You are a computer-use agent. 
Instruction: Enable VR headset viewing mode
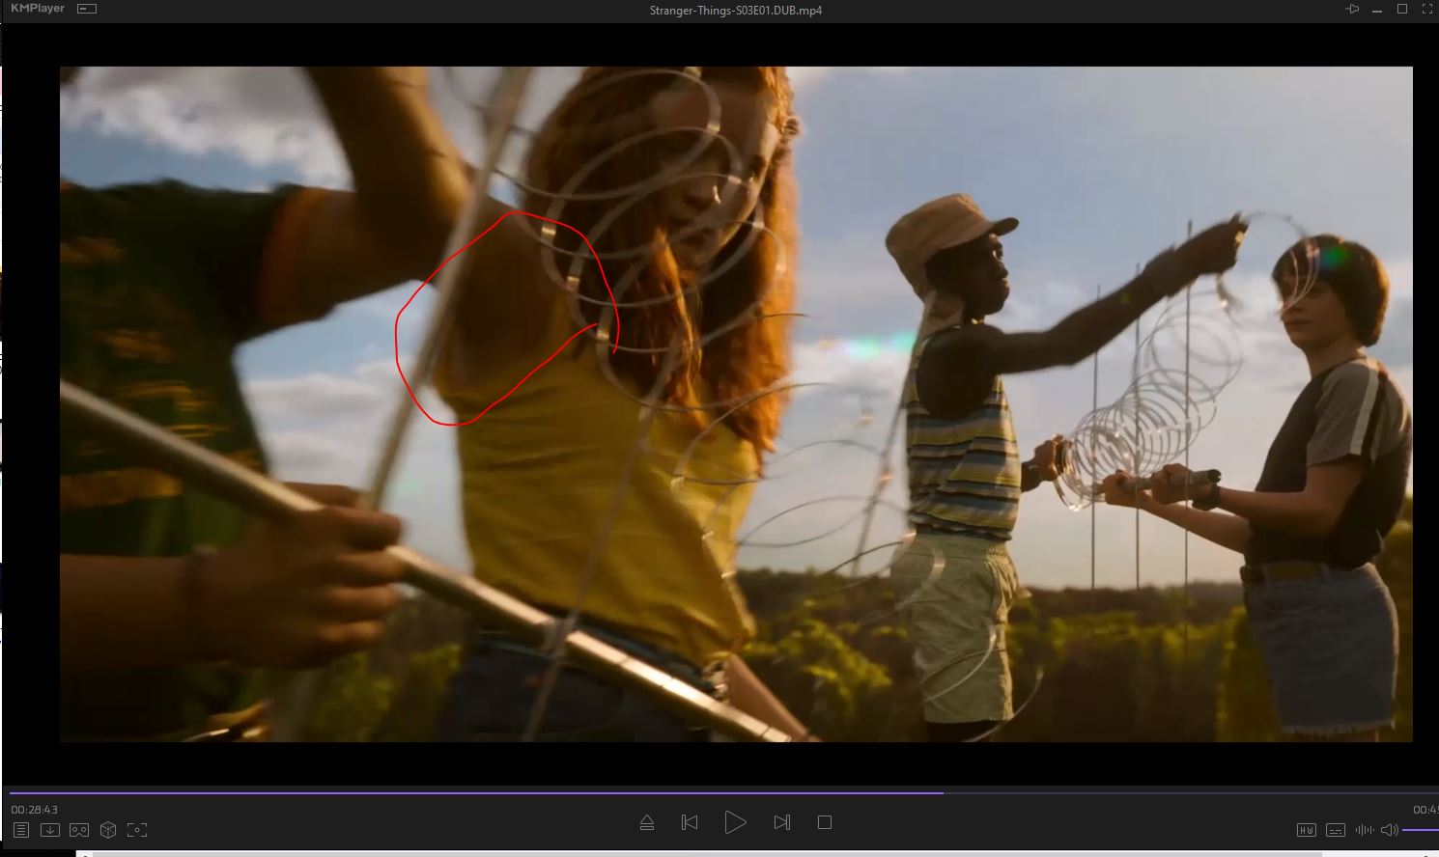[x=79, y=830]
